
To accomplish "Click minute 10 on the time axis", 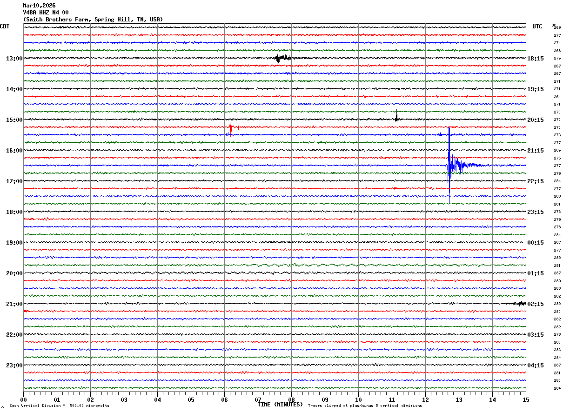I will [x=358, y=399].
